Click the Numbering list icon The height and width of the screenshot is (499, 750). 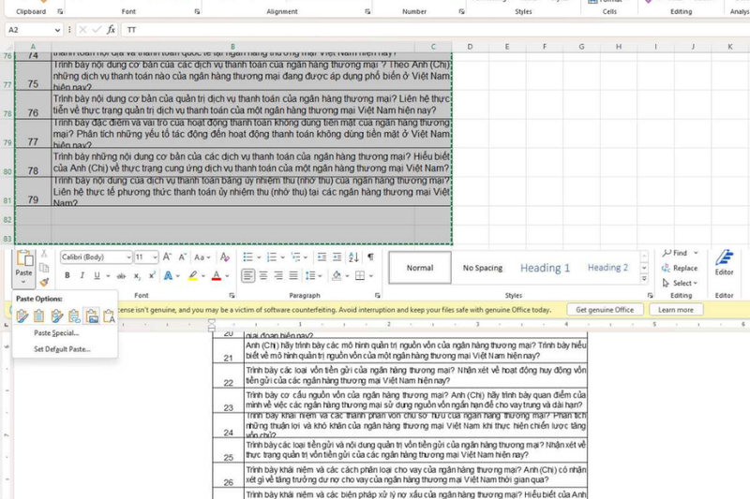(272, 257)
